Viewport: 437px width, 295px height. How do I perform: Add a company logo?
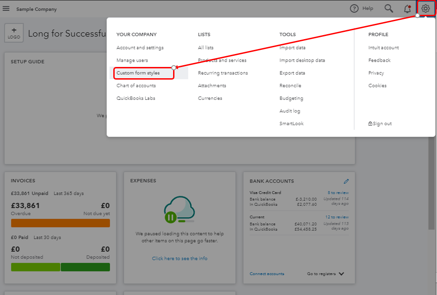tap(14, 33)
